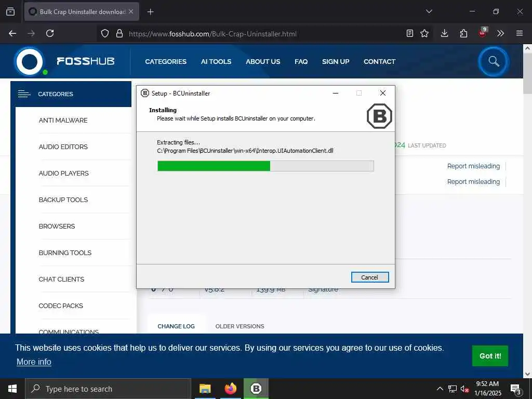532x399 pixels.
Task: Open Firefox View workspace icon
Action: click(10, 11)
